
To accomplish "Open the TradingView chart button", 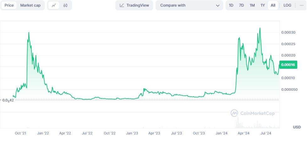I will 134,5.
